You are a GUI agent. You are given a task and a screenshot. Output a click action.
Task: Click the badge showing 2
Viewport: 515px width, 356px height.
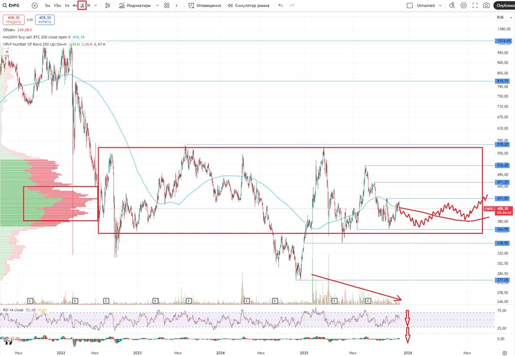(x=176, y=5)
